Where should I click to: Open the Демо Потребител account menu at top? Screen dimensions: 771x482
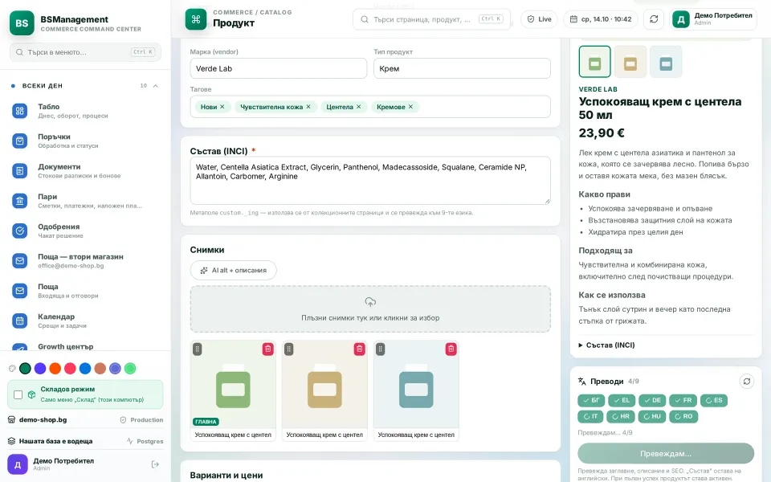[x=713, y=19]
